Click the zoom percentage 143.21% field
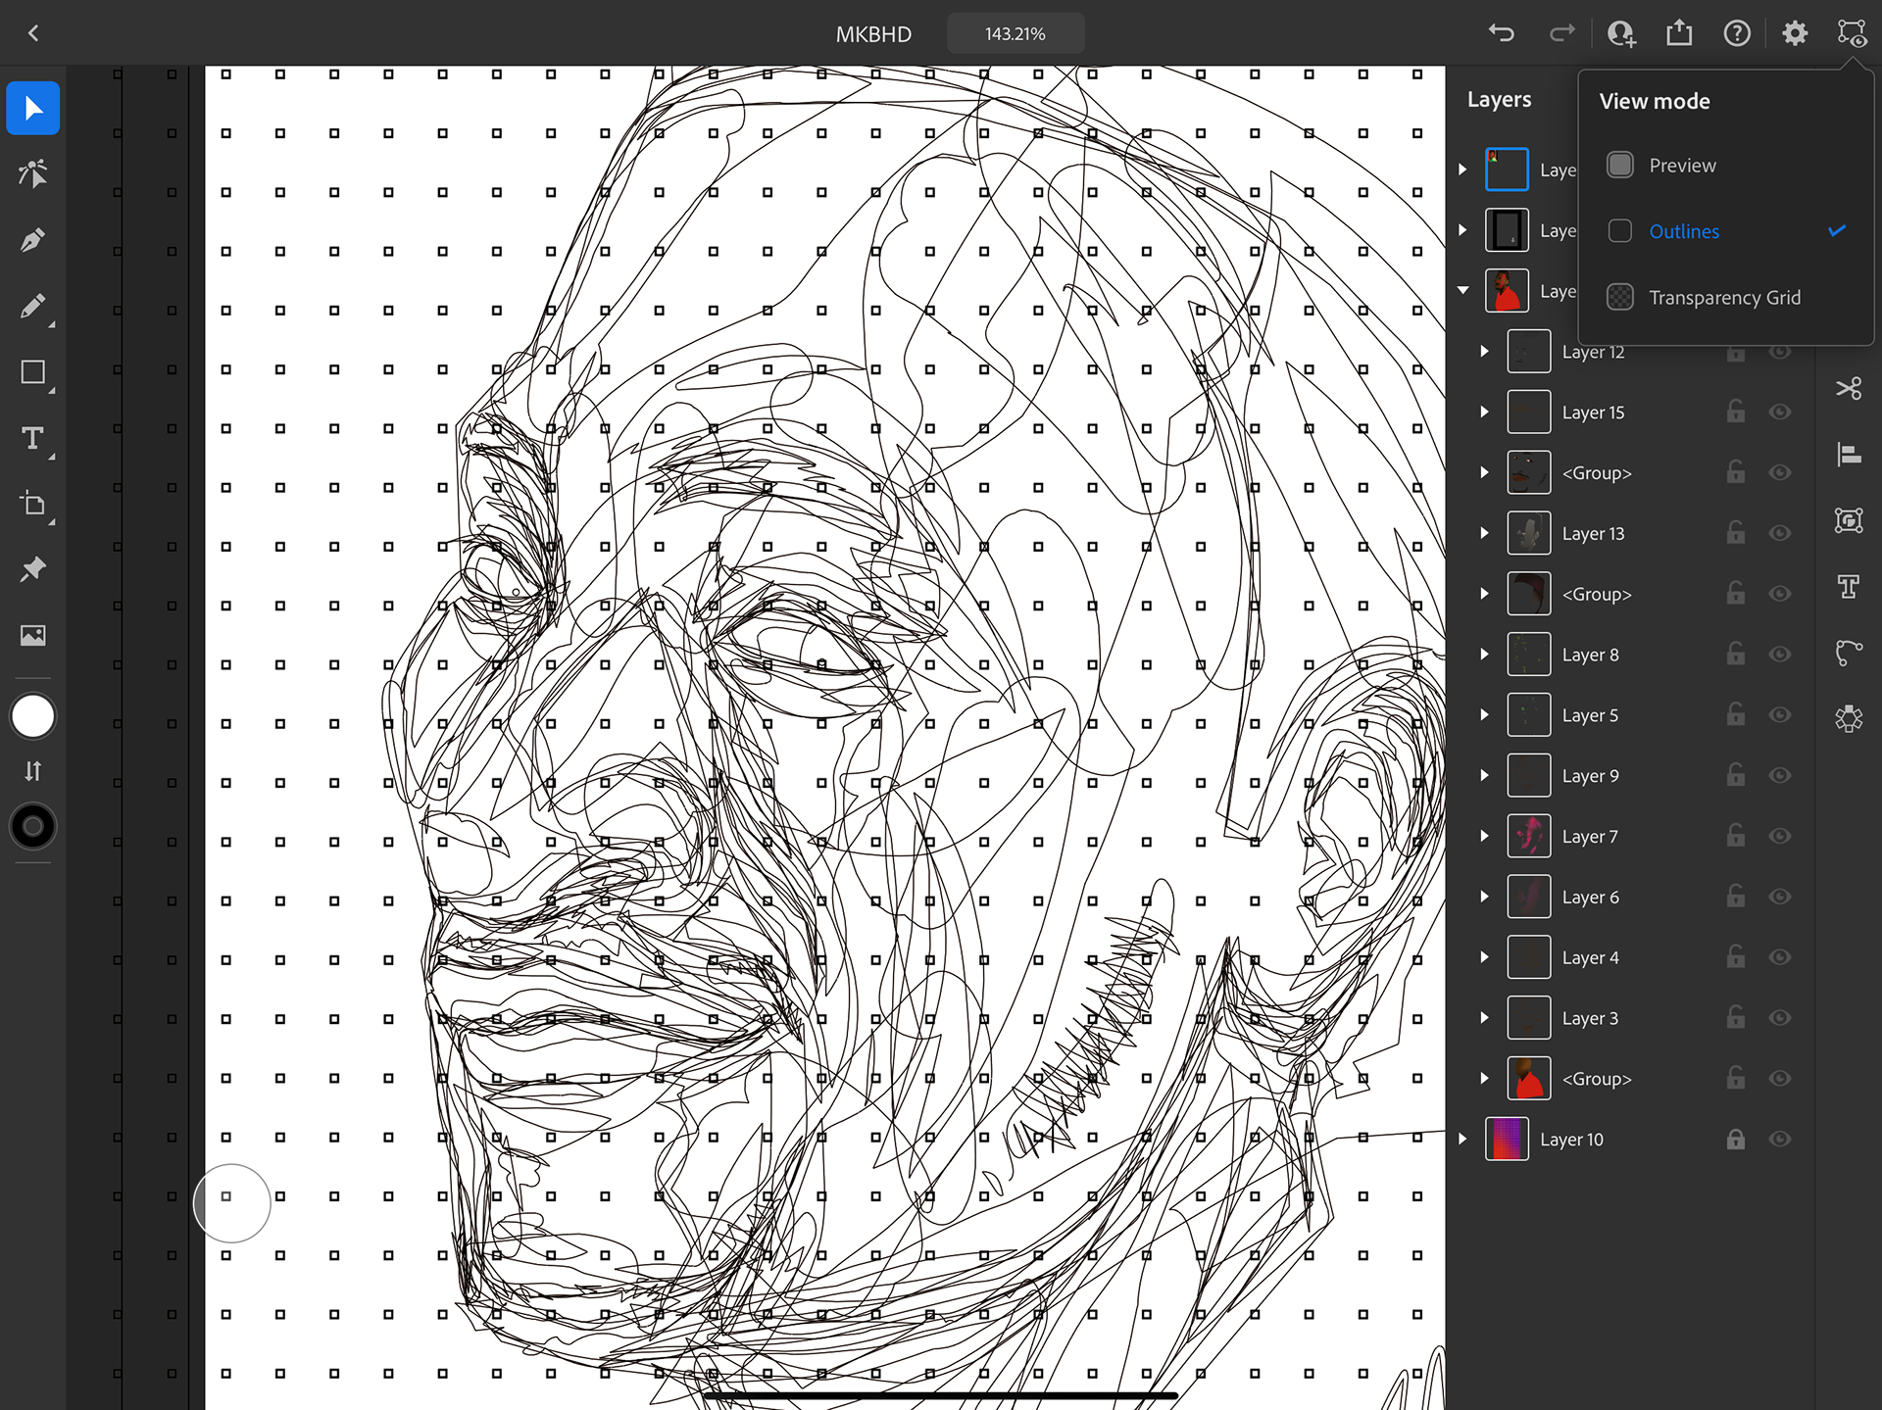This screenshot has width=1882, height=1410. (x=1015, y=33)
